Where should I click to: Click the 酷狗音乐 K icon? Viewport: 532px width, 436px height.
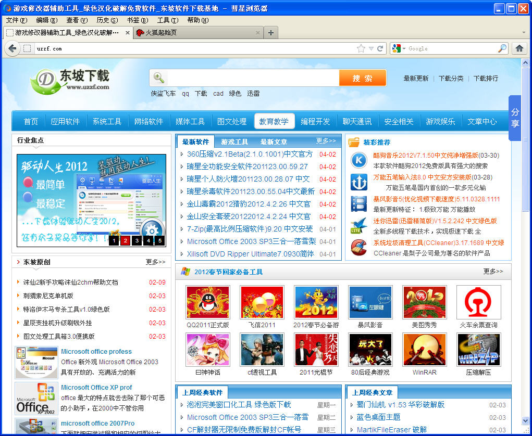click(x=359, y=160)
